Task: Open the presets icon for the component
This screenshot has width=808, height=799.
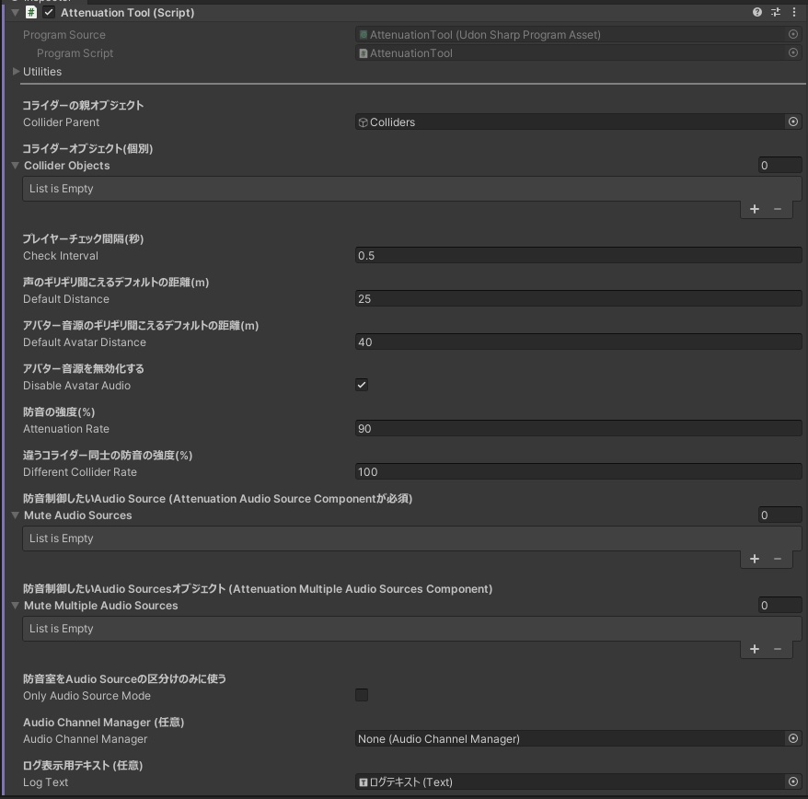Action: tap(774, 13)
